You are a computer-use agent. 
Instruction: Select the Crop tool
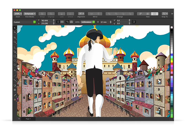[15, 37]
